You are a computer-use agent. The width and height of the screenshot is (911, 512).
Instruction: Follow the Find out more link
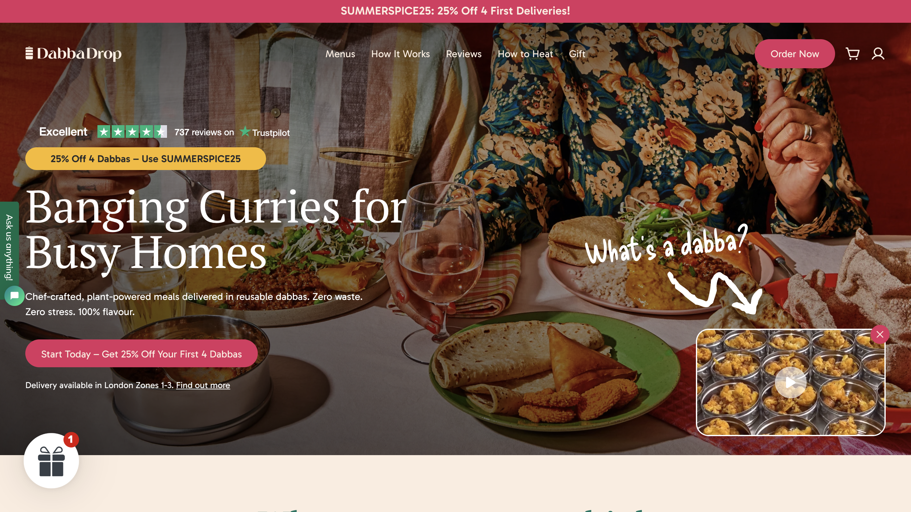coord(203,385)
